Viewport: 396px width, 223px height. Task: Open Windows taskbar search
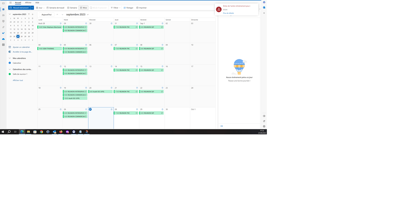[9, 132]
